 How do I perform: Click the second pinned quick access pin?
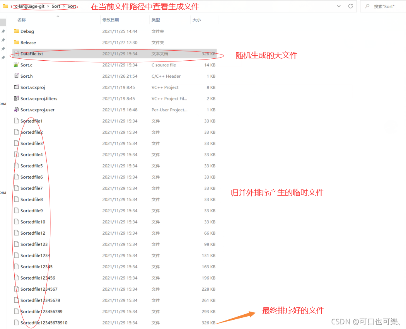pyautogui.click(x=3, y=40)
